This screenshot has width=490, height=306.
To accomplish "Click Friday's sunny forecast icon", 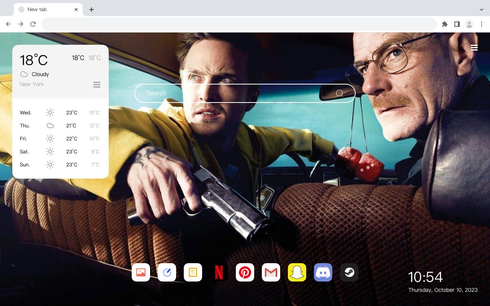I will pyautogui.click(x=50, y=138).
